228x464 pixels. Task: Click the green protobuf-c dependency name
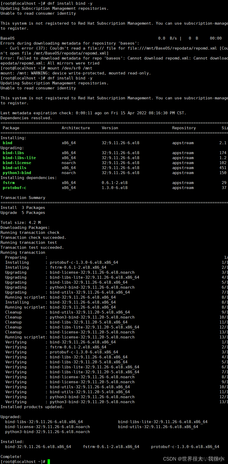(x=15, y=188)
